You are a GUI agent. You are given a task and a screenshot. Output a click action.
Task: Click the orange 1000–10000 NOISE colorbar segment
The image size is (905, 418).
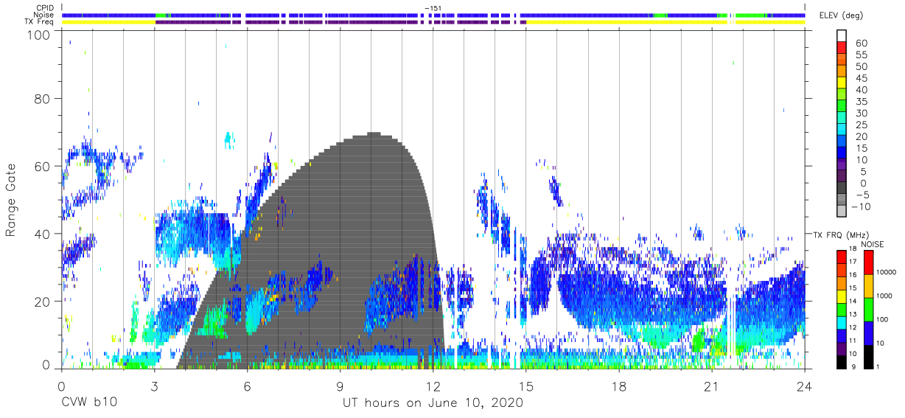tap(867, 285)
